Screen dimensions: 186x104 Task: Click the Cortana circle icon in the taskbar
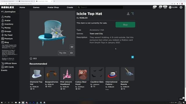tap(9, 103)
